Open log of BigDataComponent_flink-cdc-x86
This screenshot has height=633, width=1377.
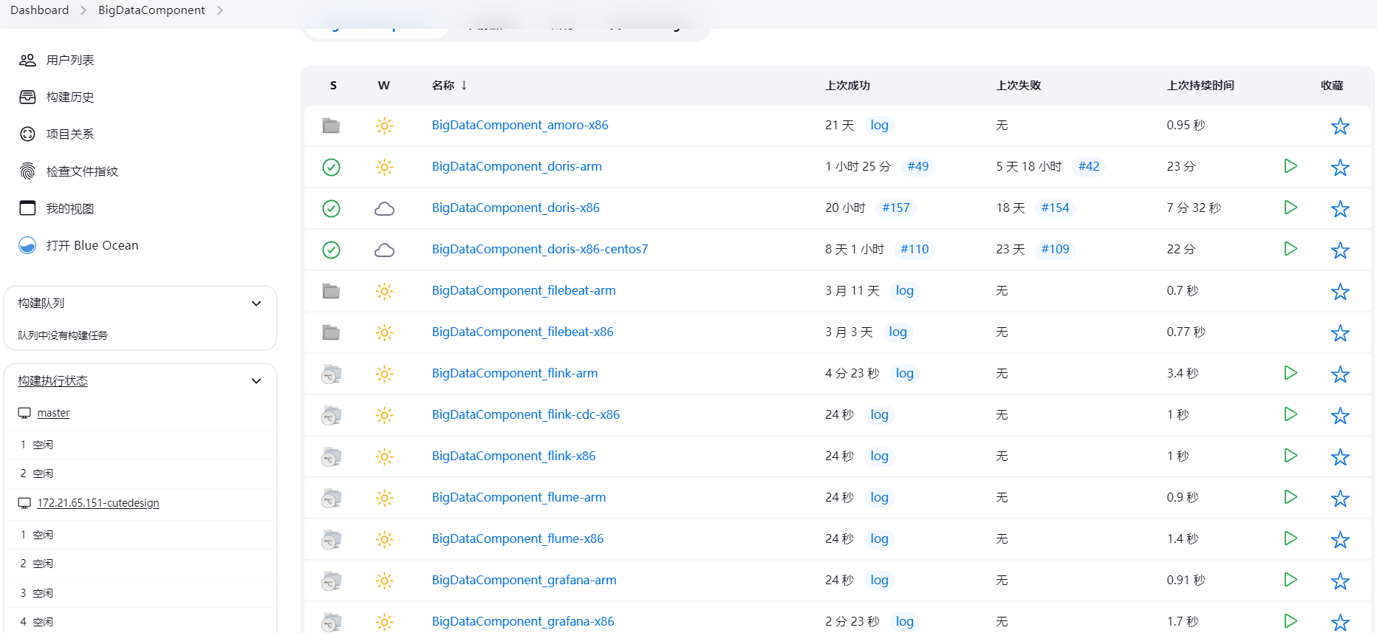coord(879,415)
